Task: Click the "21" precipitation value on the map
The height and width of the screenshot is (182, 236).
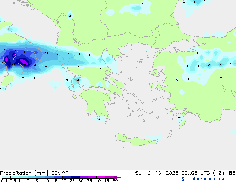Action: (13, 64)
